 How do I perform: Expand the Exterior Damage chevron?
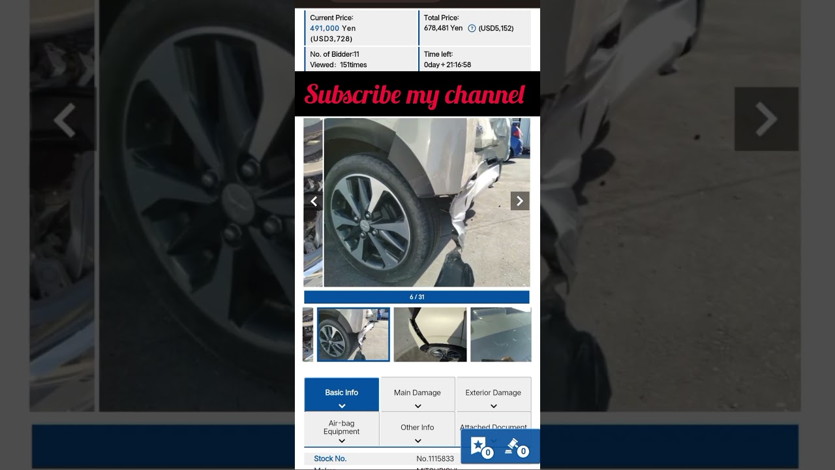pyautogui.click(x=493, y=406)
